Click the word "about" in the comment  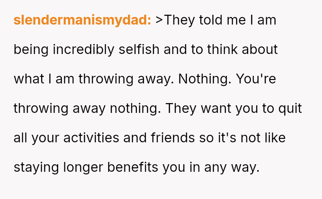click(x=261, y=50)
